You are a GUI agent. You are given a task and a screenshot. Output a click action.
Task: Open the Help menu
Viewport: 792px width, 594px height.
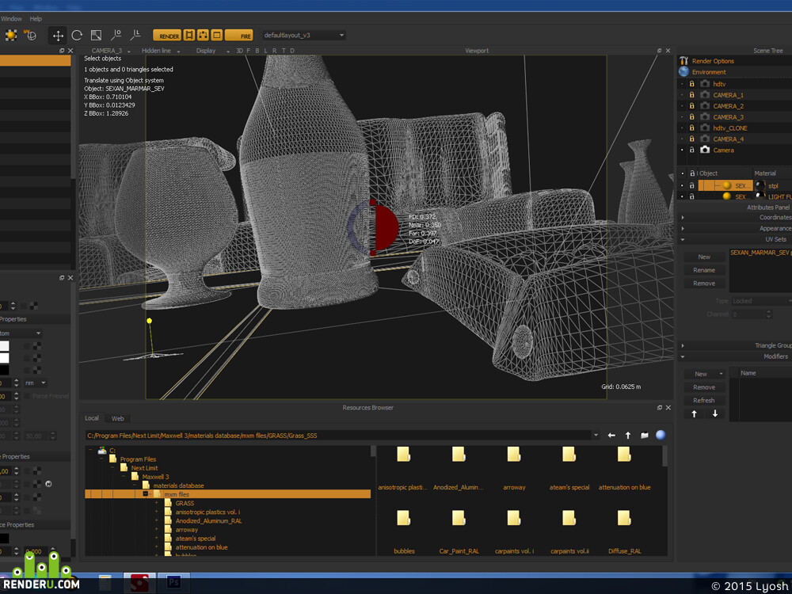[36, 19]
